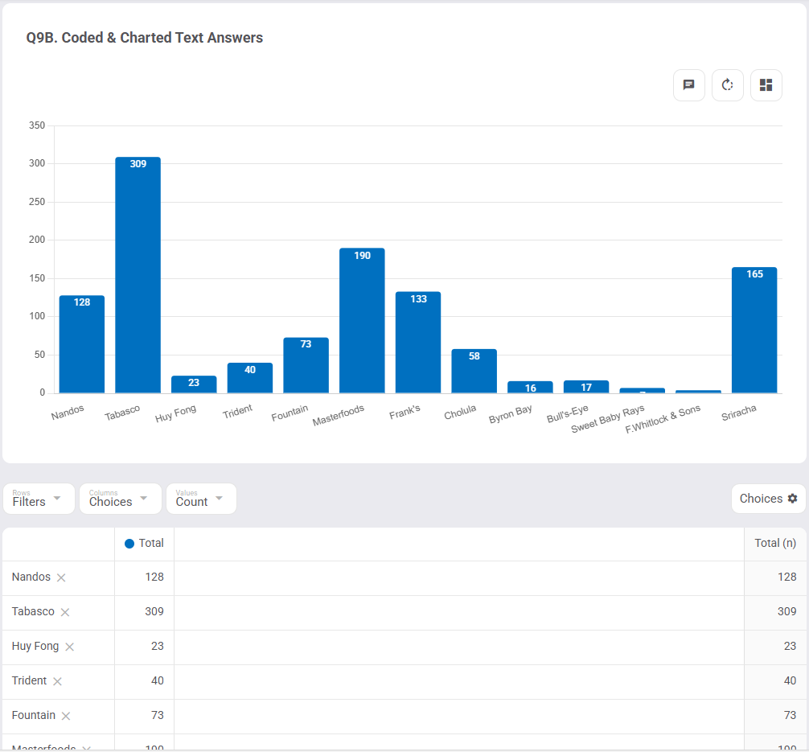Click the Huy Fong row label in table
The width and height of the screenshot is (809, 752).
tap(35, 646)
